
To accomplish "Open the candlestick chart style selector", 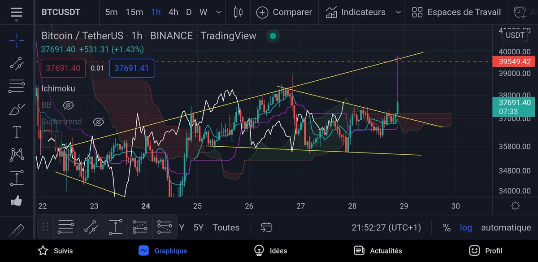I will tap(238, 12).
